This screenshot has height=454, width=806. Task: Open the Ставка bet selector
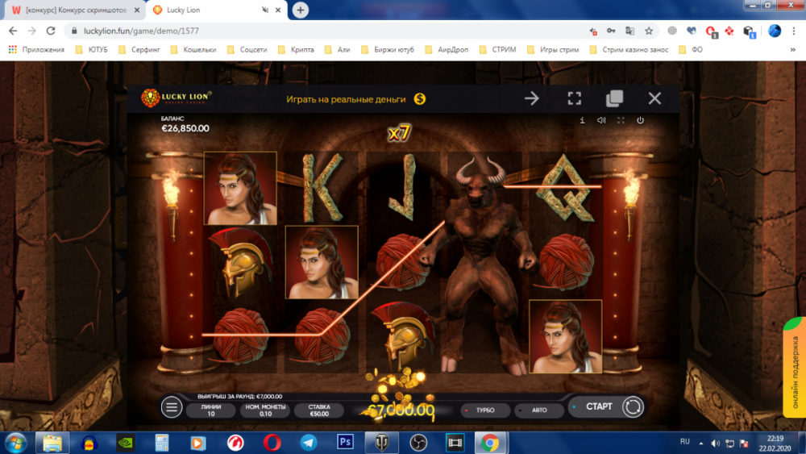pos(318,410)
